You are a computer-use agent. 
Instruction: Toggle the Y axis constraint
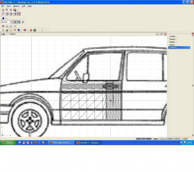point(19,22)
